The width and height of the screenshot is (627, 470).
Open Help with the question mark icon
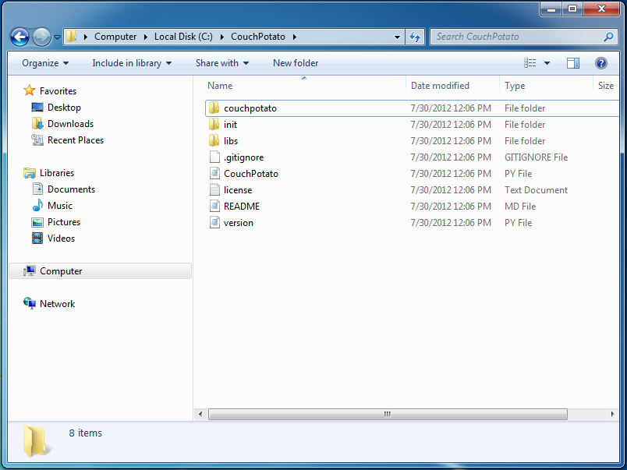coord(601,63)
